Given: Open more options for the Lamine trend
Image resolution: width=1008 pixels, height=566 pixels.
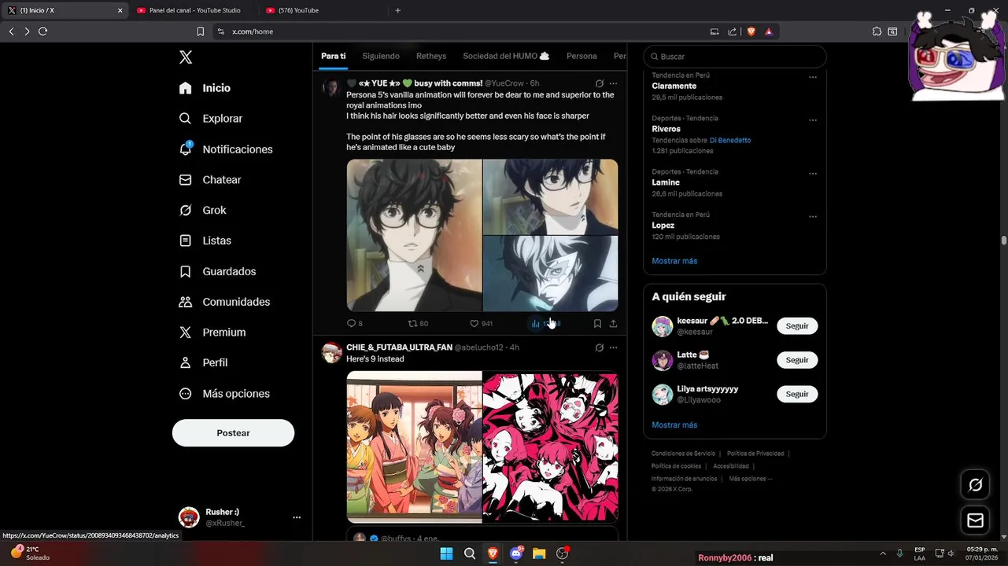Looking at the screenshot, I should pos(813,174).
